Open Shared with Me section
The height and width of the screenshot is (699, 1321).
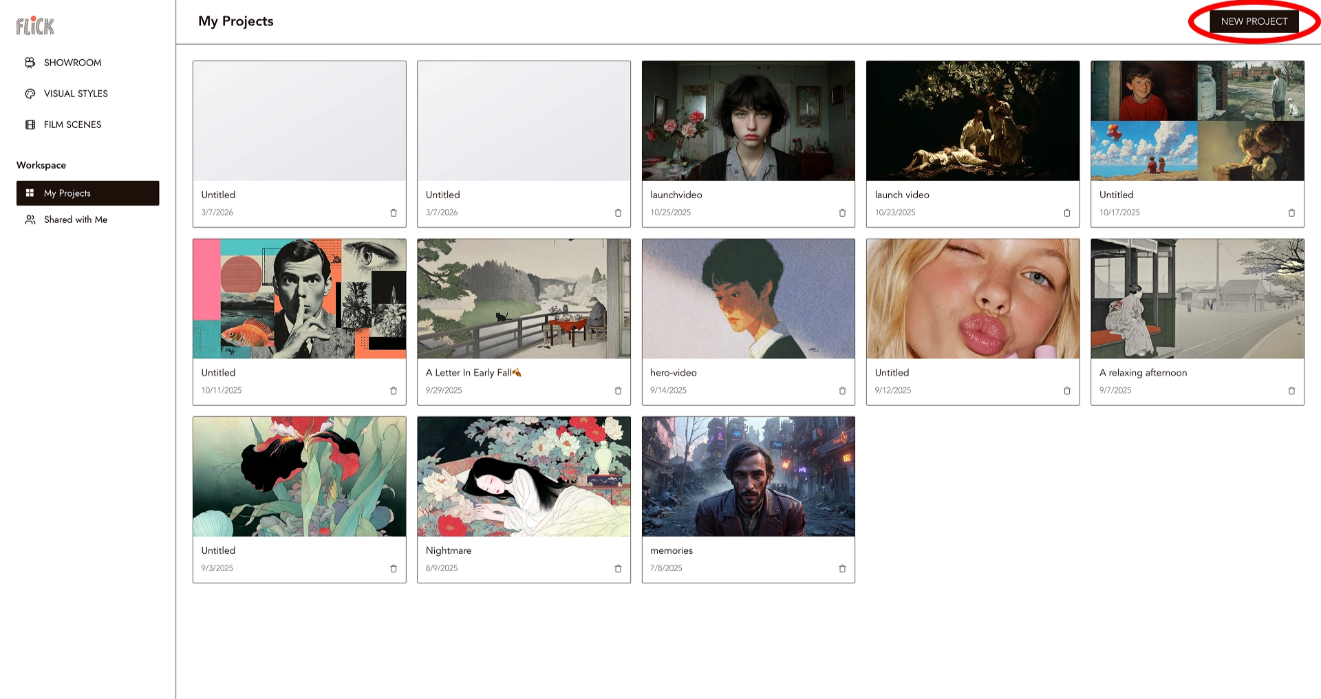pyautogui.click(x=76, y=219)
